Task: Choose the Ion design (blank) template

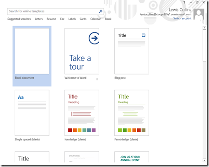Action: click(82, 113)
